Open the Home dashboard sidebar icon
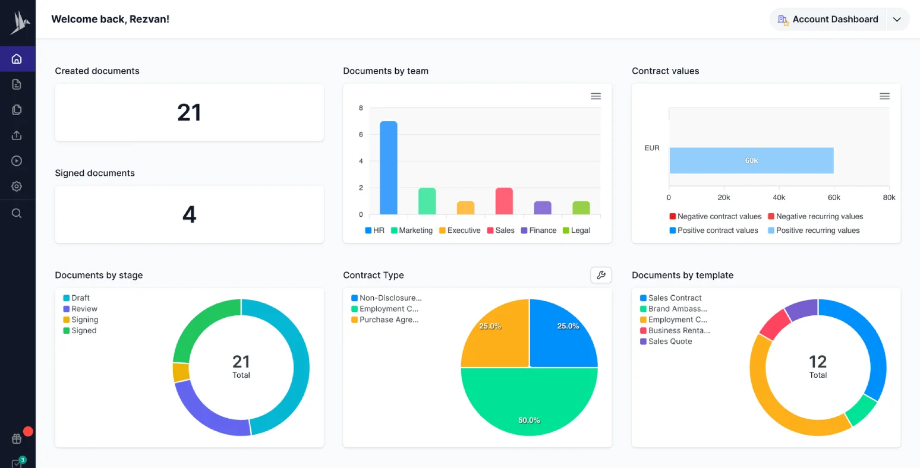Image resolution: width=920 pixels, height=468 pixels. 17,59
